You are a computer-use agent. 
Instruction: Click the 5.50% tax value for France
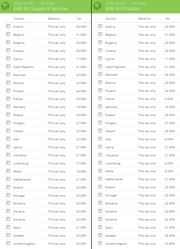[x=169, y=99]
